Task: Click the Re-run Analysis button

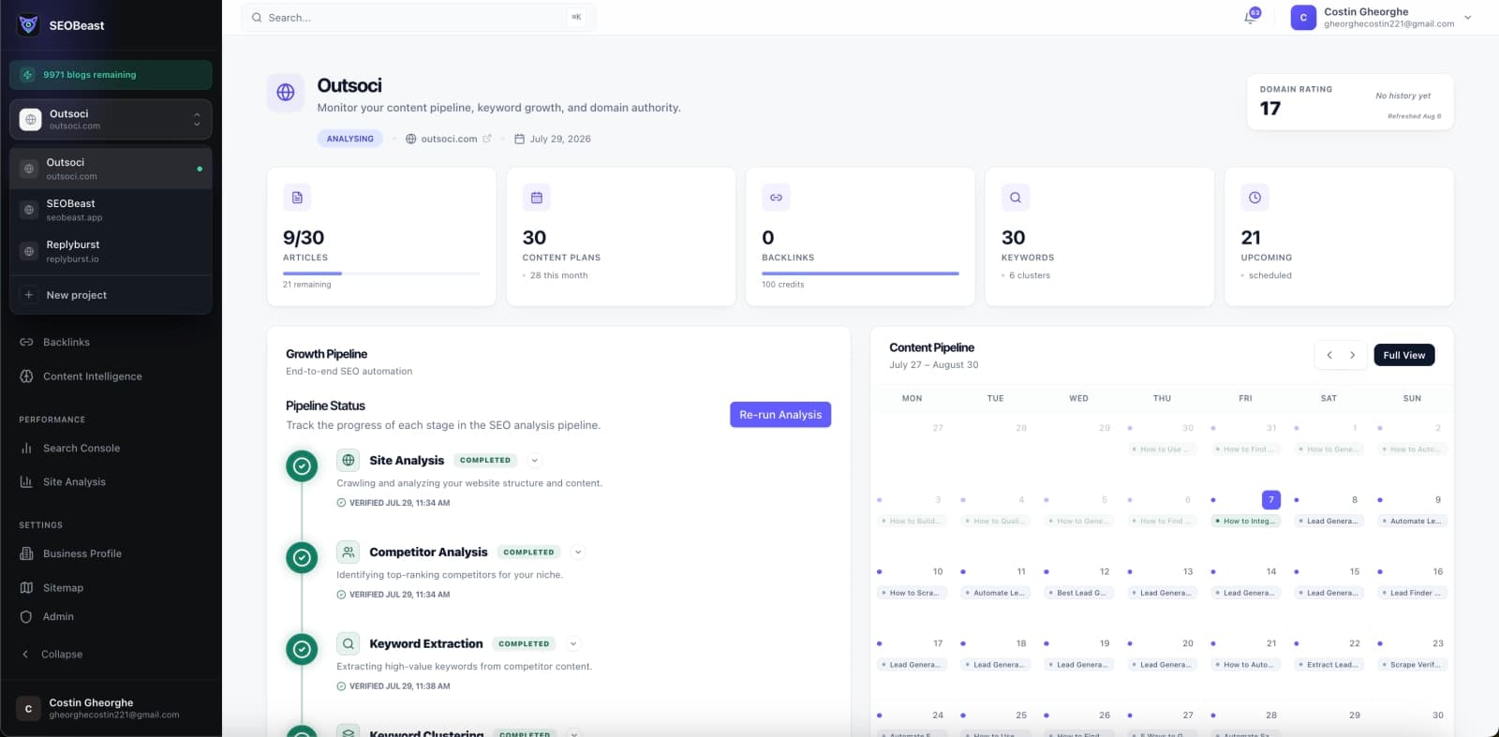Action: 780,415
